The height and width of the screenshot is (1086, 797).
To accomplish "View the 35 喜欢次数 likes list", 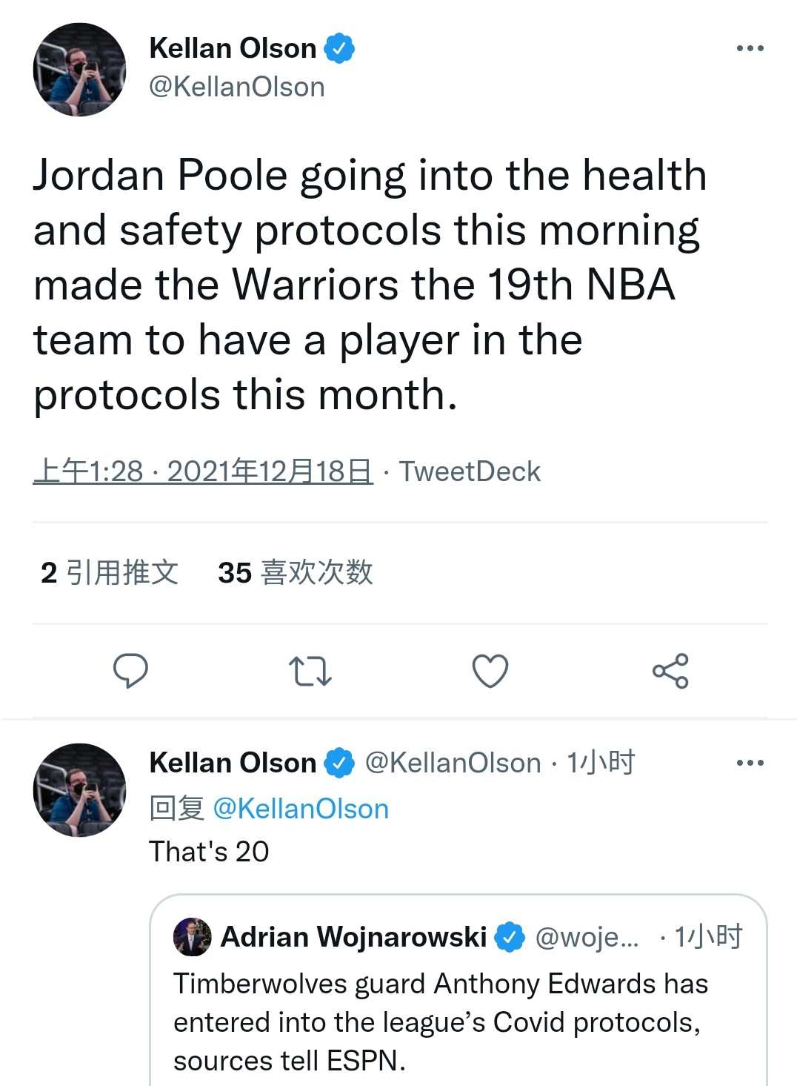I will [x=295, y=572].
